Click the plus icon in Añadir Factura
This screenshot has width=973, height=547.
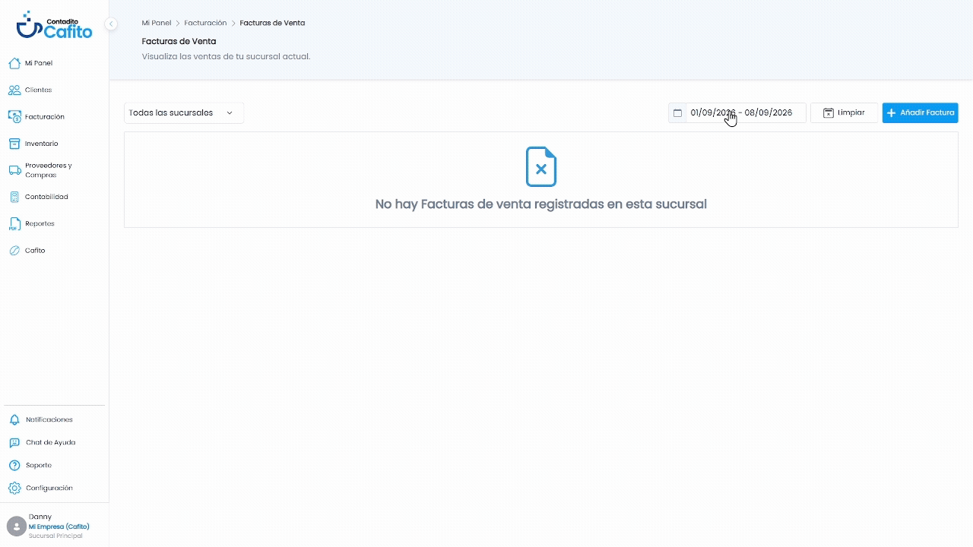[892, 113]
